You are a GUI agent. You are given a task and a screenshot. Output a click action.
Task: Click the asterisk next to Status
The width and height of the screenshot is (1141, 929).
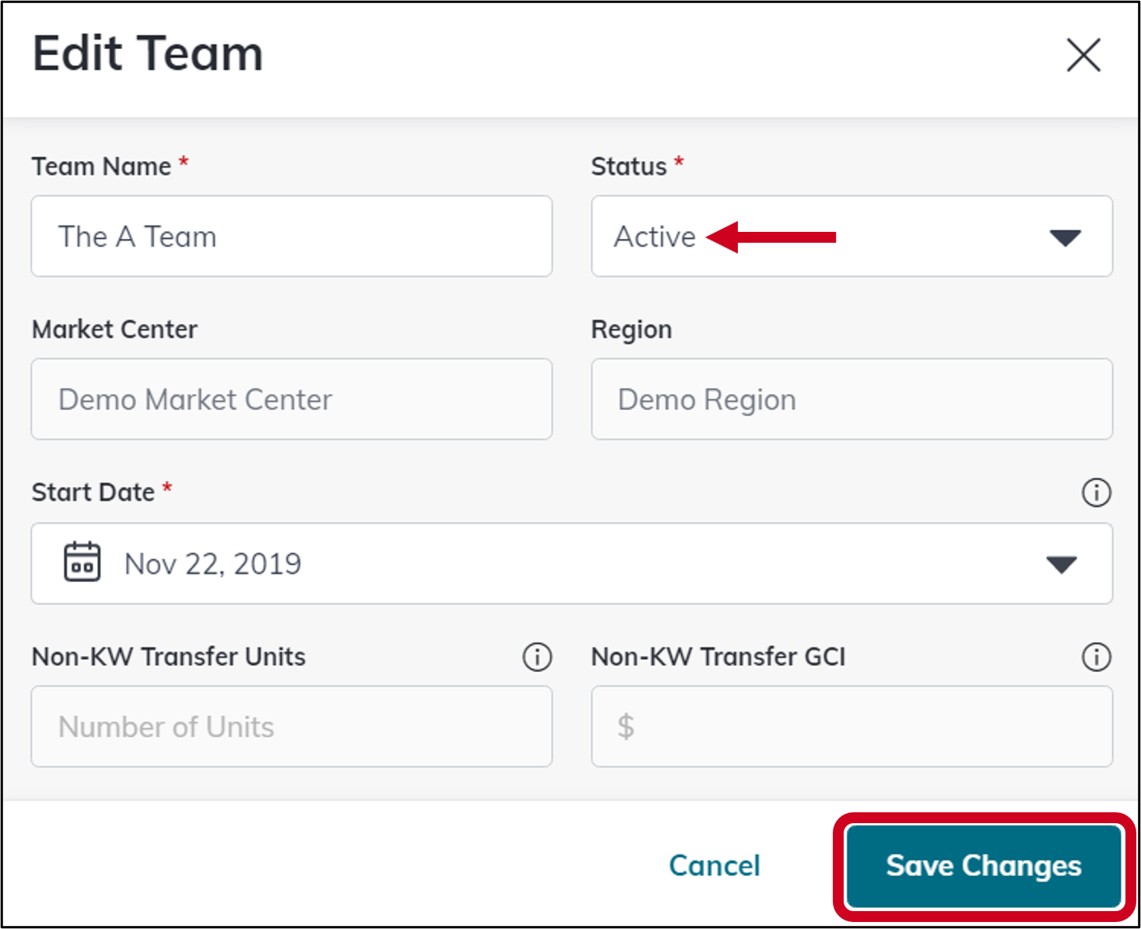pos(678,161)
